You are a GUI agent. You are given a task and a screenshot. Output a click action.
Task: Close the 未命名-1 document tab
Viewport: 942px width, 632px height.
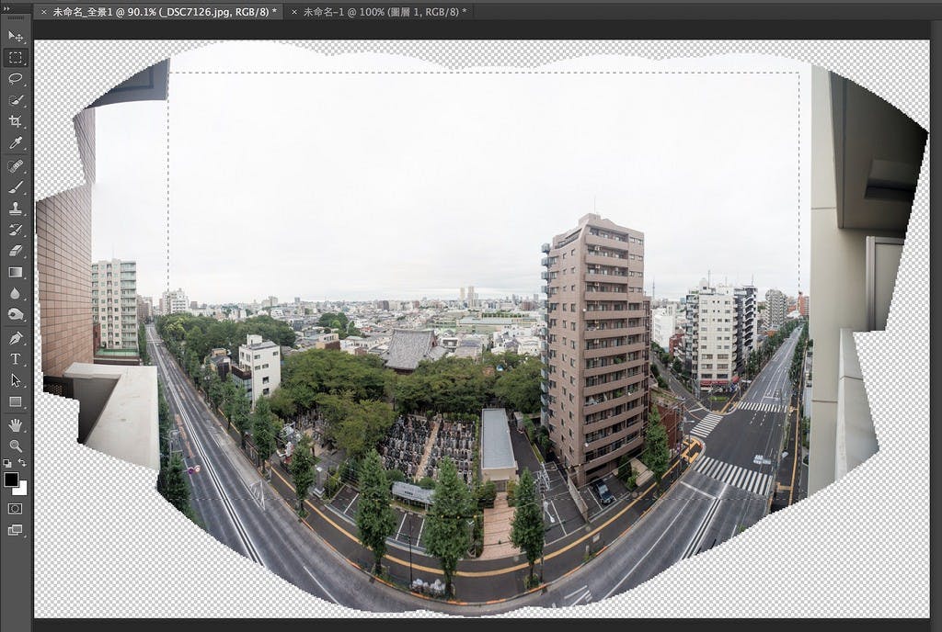coord(293,12)
